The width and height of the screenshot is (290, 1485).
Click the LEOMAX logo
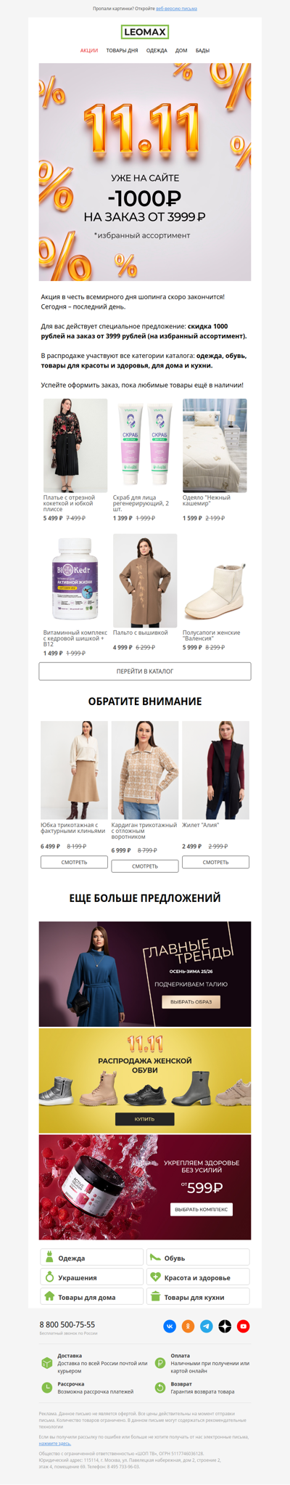click(x=145, y=32)
